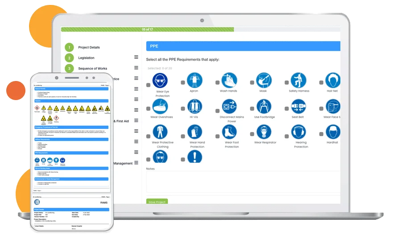This screenshot has width=393, height=242.
Task: Expand the menu beside Sequence of Works
Action: pyautogui.click(x=136, y=68)
